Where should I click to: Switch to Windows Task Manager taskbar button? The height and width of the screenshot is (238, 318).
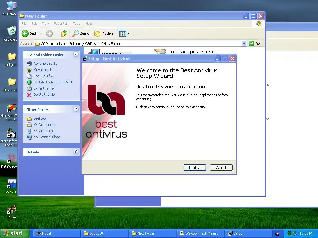[200, 233]
